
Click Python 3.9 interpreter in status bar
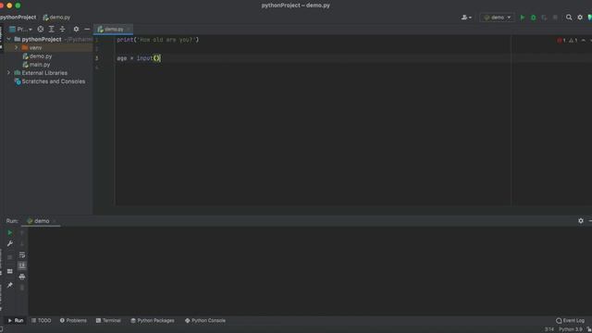click(571, 329)
